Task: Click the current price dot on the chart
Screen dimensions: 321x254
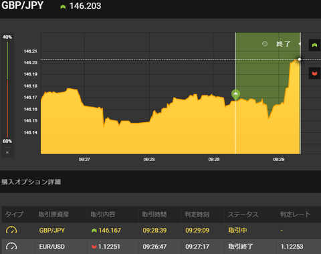Action: [x=300, y=59]
